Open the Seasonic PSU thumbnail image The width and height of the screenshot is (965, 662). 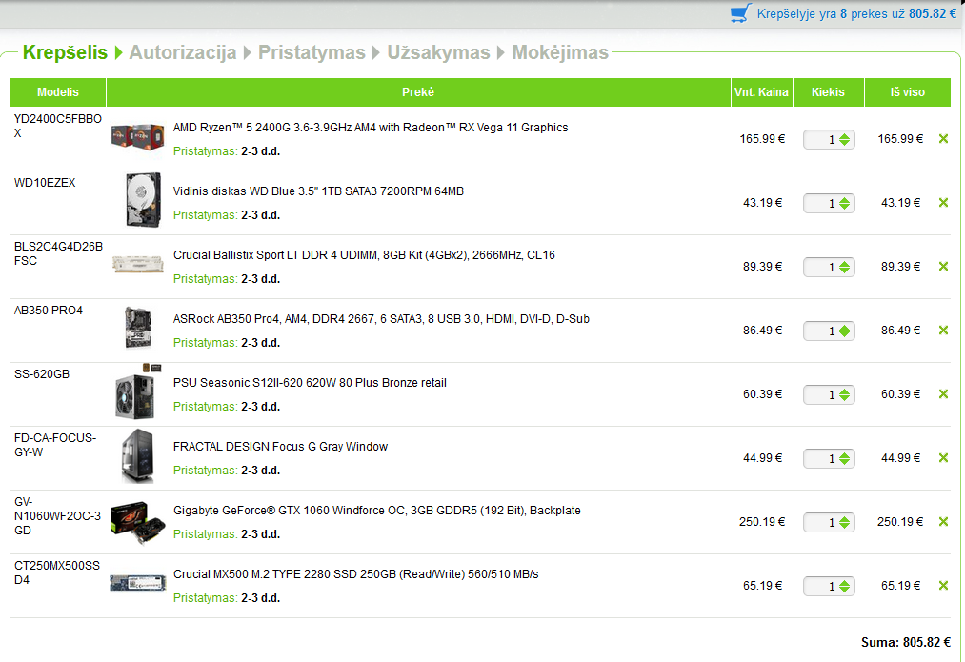pos(138,392)
